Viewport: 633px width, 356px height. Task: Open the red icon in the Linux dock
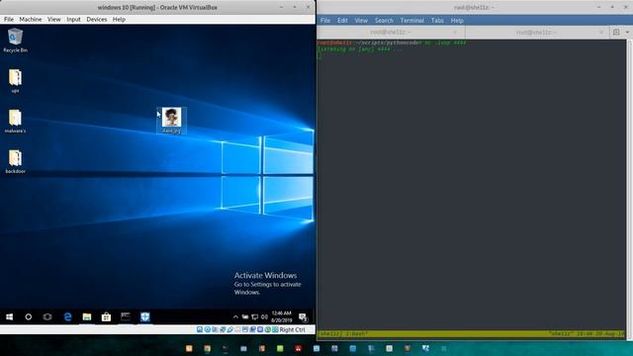point(298,348)
